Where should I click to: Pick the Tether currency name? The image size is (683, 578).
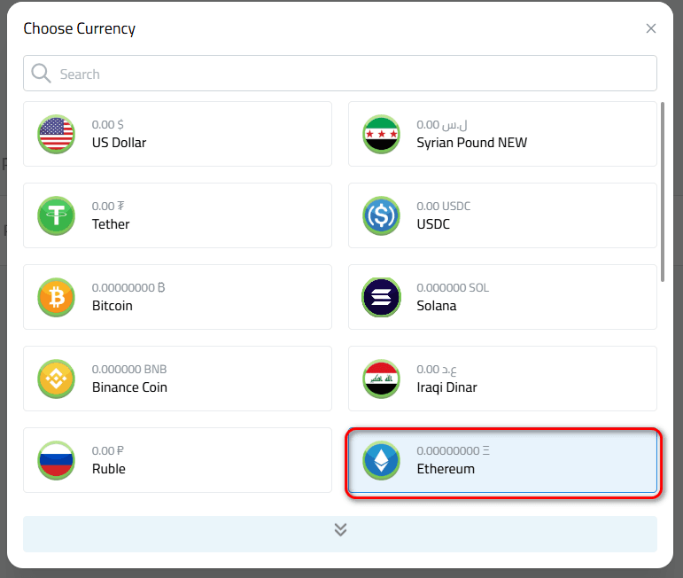coord(111,224)
